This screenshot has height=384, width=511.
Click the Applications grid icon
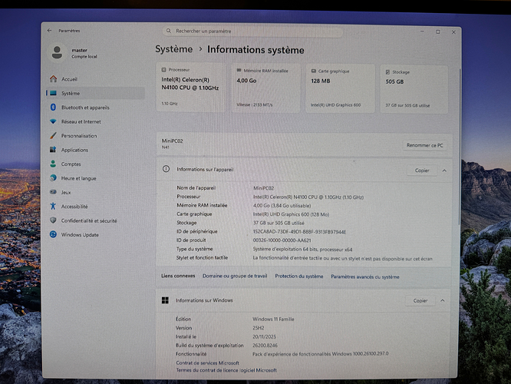pos(53,150)
